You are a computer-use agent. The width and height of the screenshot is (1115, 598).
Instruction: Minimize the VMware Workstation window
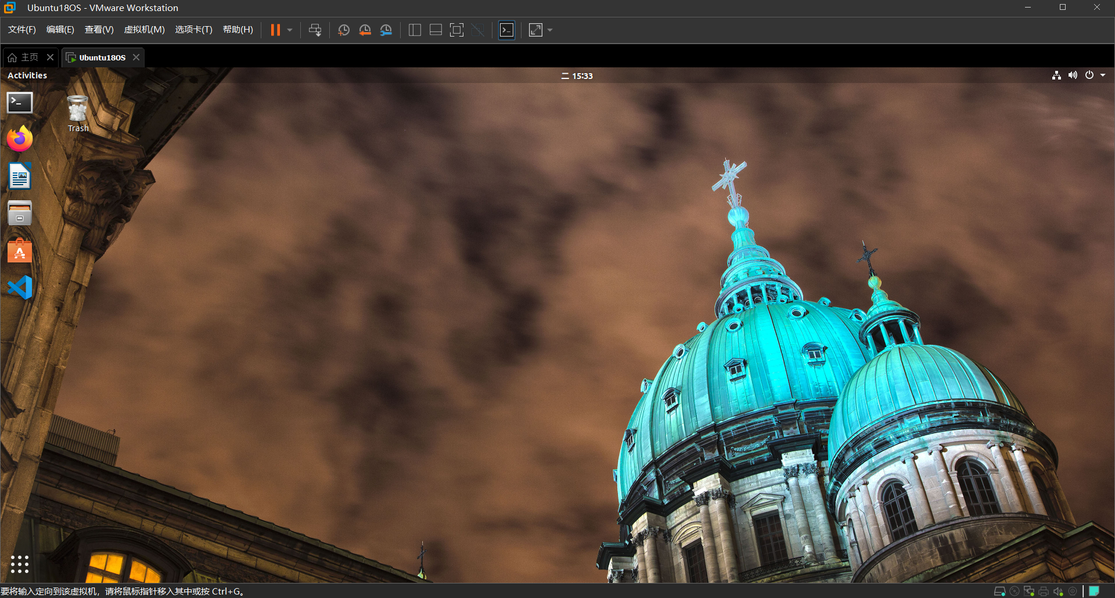(x=1028, y=8)
